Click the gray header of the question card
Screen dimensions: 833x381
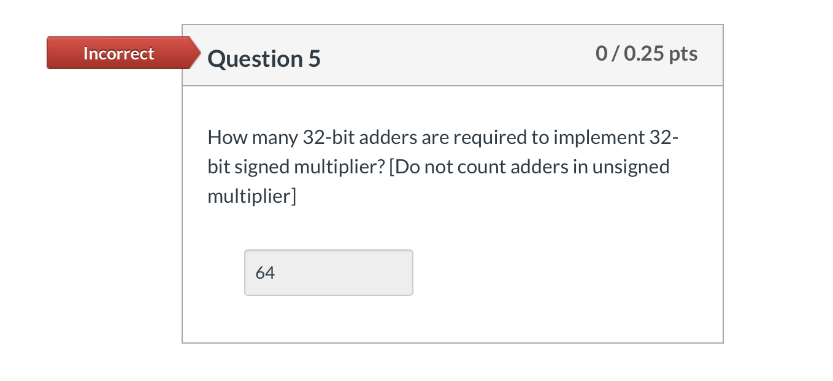click(453, 55)
